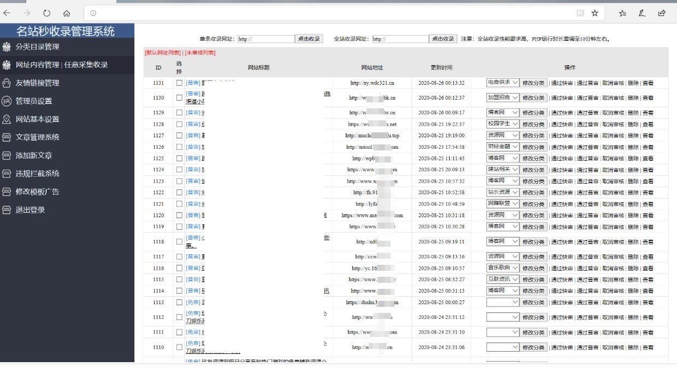Viewport: 677px width, 372px height.
Task: Open the empty category dropdown for row 1113
Action: (x=502, y=302)
